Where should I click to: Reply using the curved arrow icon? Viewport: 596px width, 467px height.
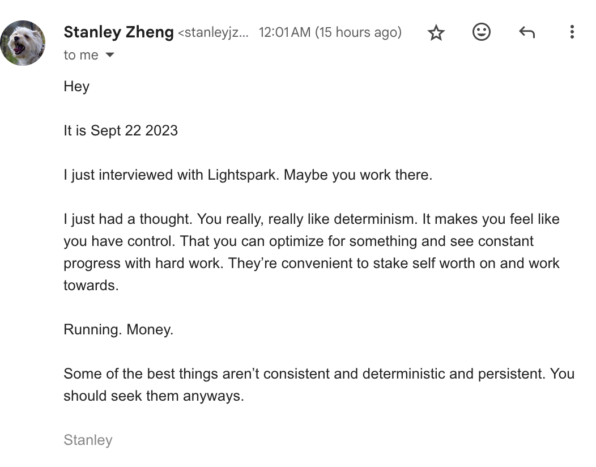tap(527, 33)
